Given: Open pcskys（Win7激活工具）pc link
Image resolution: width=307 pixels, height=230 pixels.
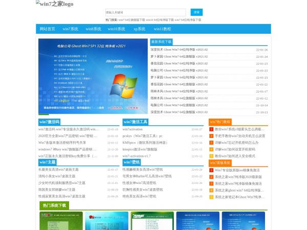Looking at the screenshot, I should [x=143, y=136].
